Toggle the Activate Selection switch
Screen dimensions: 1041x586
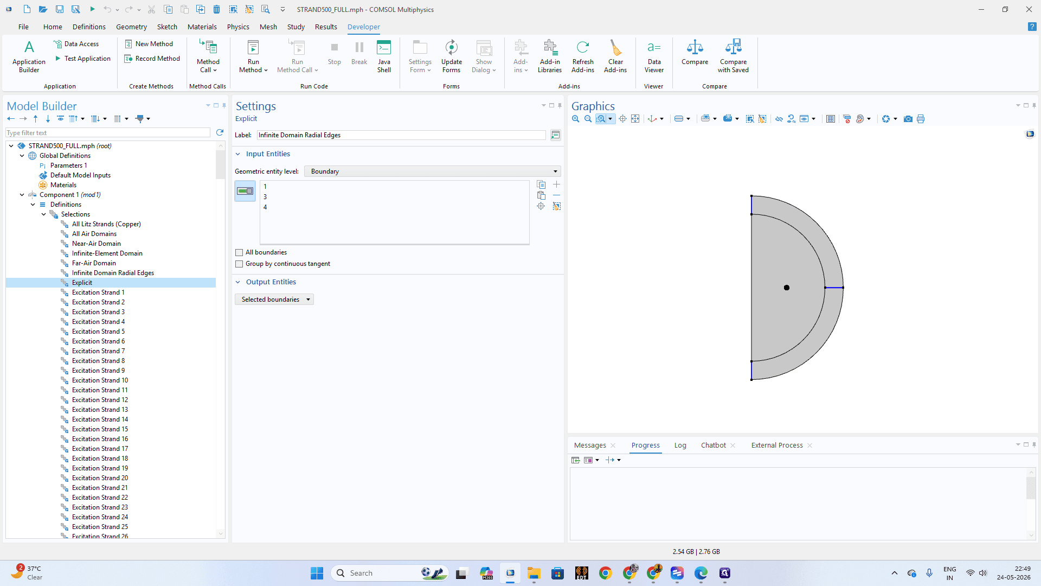(x=245, y=191)
